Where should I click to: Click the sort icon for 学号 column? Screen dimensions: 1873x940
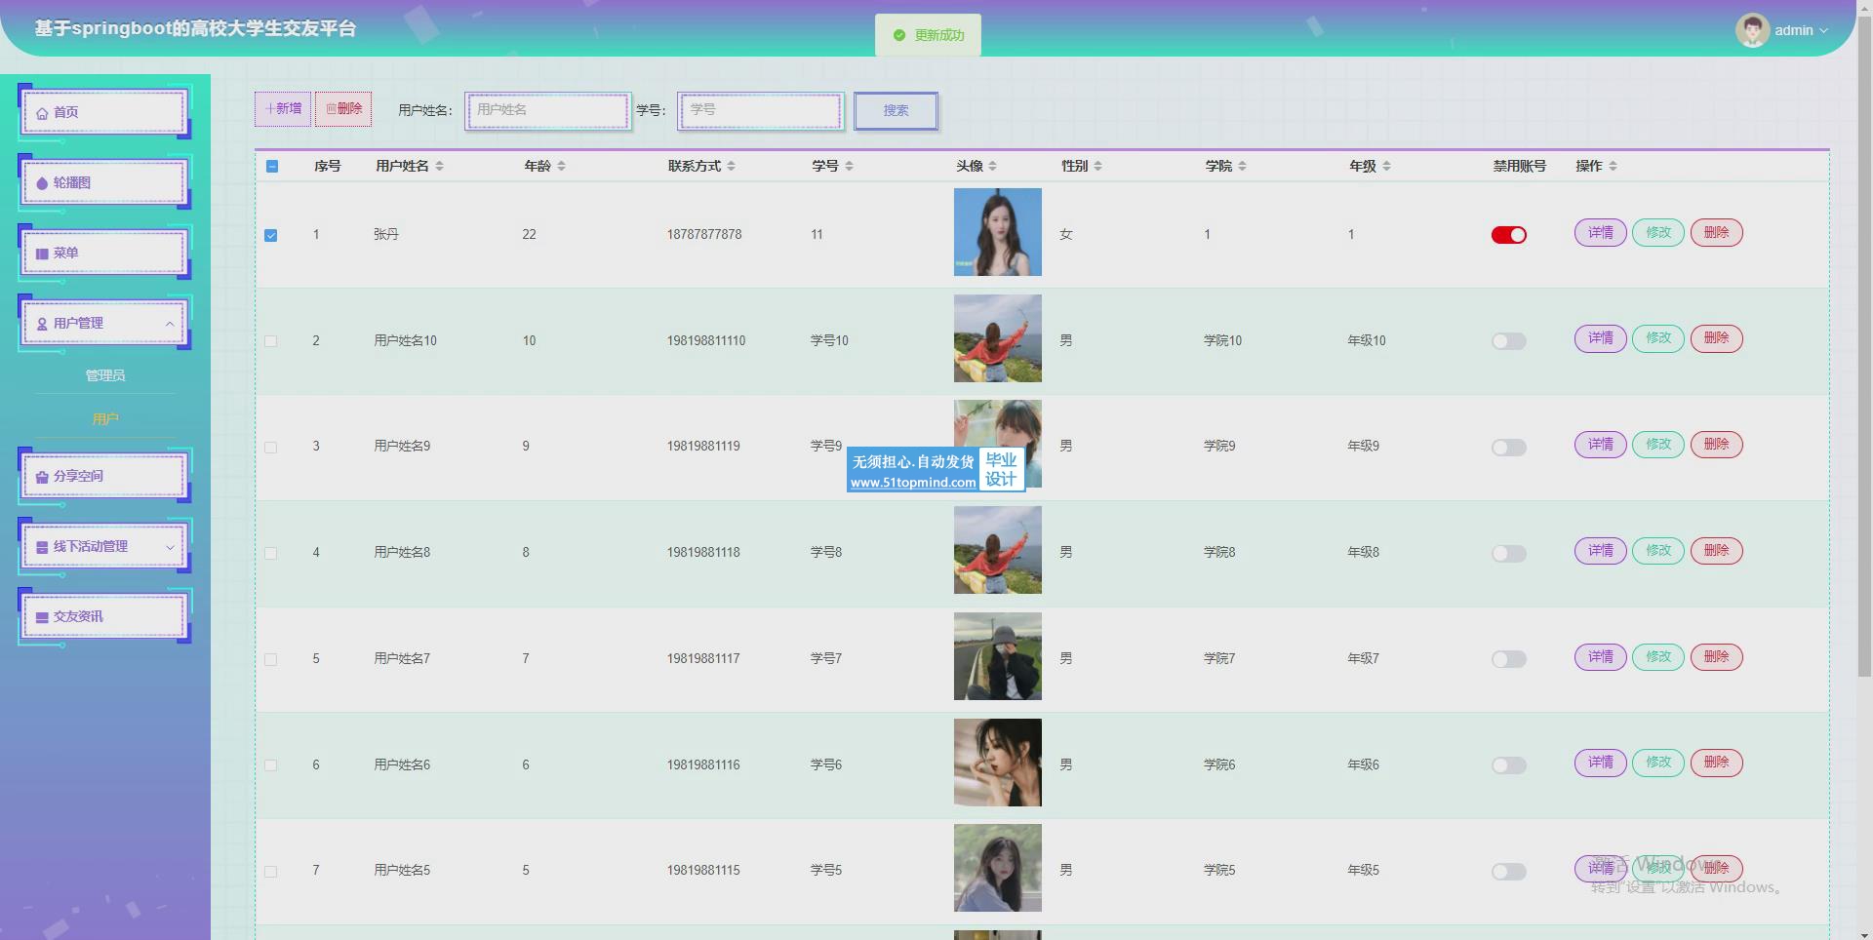pyautogui.click(x=849, y=167)
